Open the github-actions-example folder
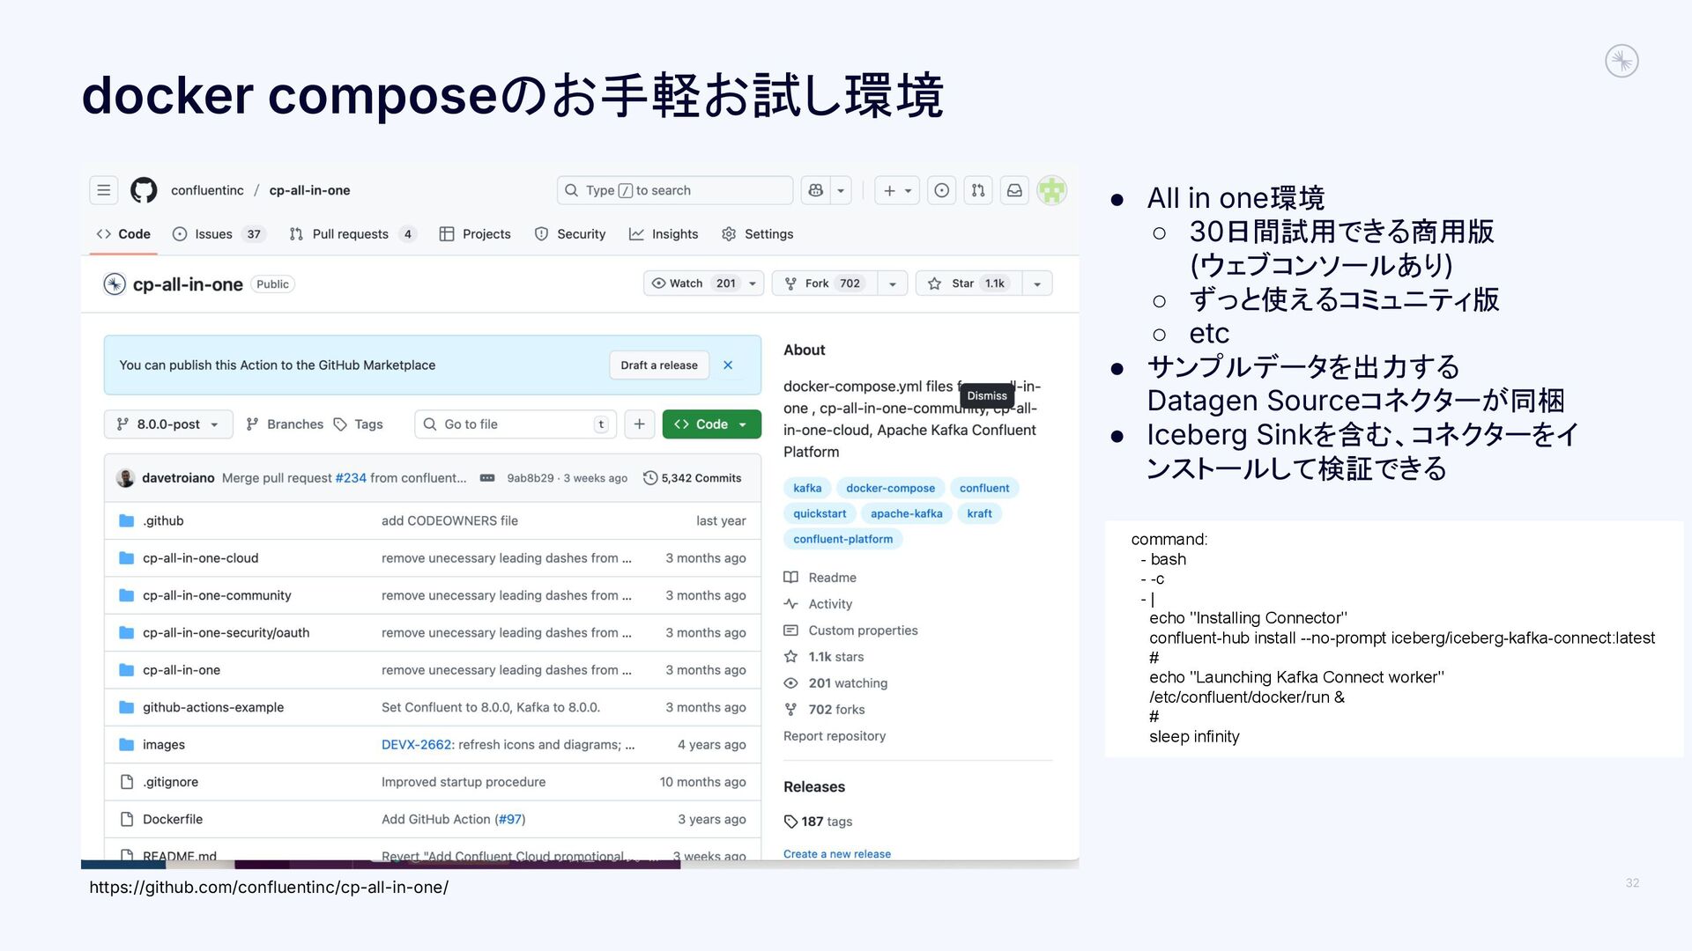1692x951 pixels. click(213, 707)
